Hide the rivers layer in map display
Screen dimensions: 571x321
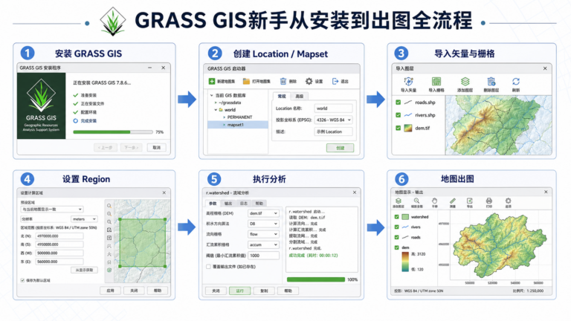(x=396, y=227)
